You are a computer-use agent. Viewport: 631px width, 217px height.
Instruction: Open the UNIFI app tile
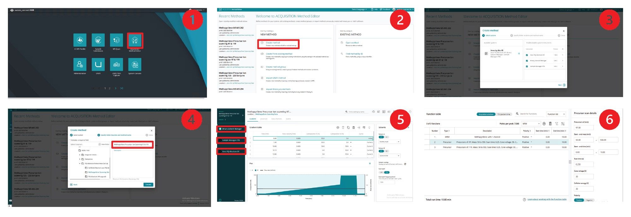coord(98,65)
